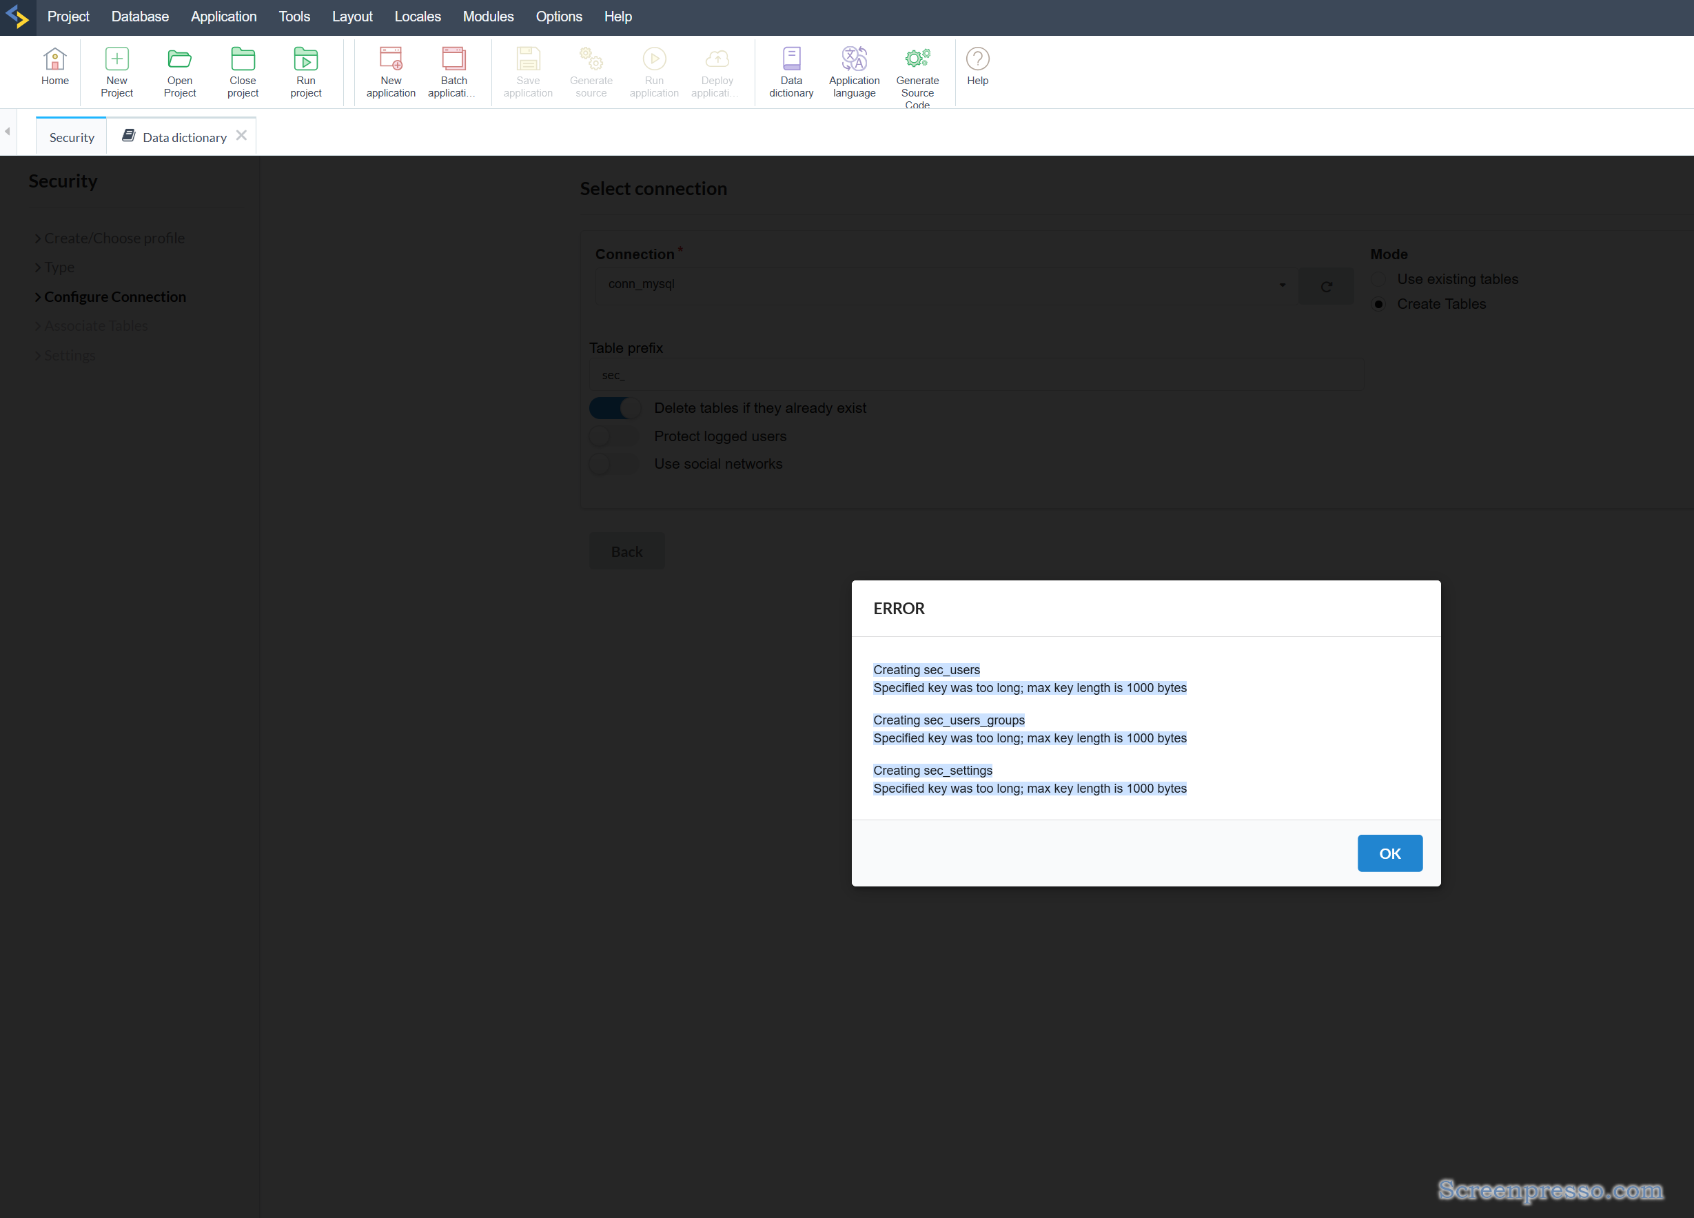Click the Back button

[x=626, y=551]
